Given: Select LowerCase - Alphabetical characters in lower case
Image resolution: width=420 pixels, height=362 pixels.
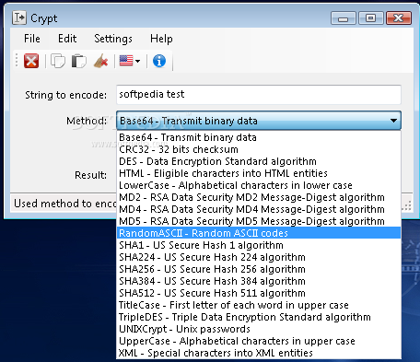Looking at the screenshot, I should 259,185.
